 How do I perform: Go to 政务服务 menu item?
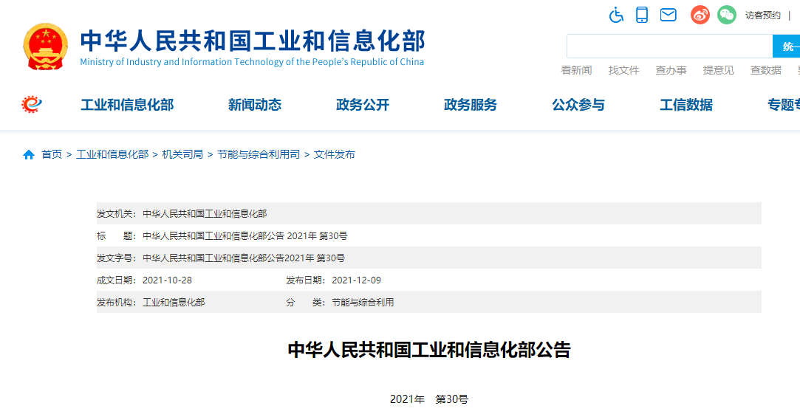point(471,105)
